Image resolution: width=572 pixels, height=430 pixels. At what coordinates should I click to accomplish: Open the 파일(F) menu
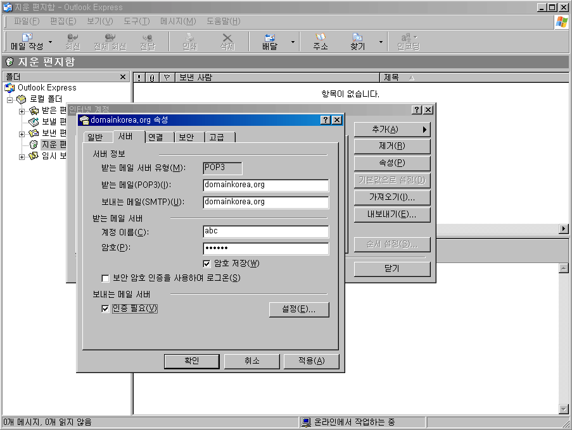click(27, 21)
